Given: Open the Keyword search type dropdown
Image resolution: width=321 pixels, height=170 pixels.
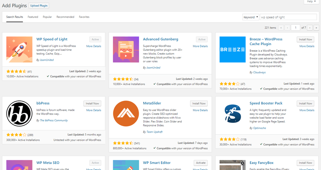Looking at the screenshot, I should click(251, 17).
